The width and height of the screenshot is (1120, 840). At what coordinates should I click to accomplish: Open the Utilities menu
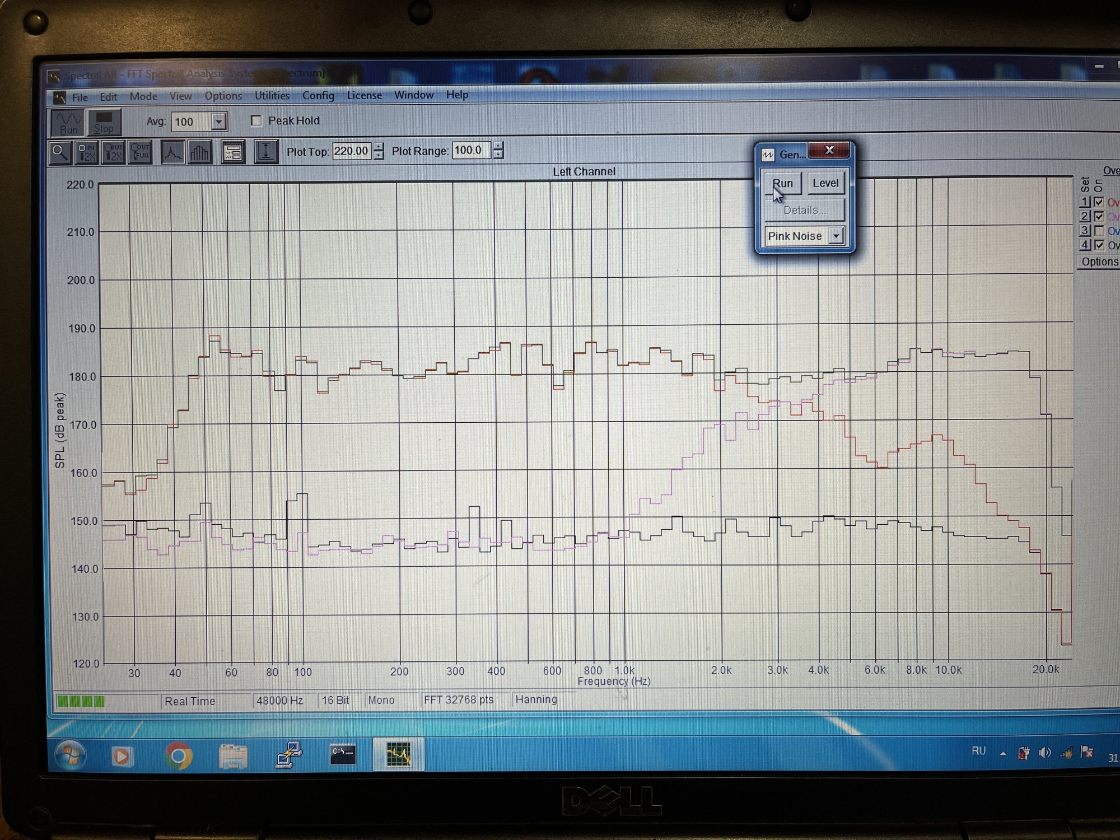(x=272, y=96)
